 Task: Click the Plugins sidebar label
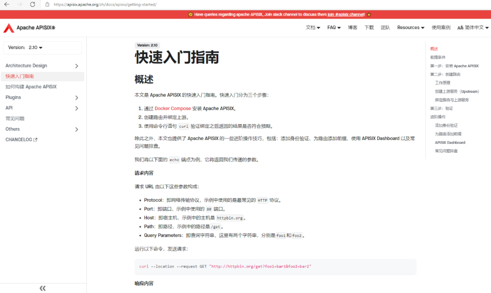pyautogui.click(x=13, y=97)
